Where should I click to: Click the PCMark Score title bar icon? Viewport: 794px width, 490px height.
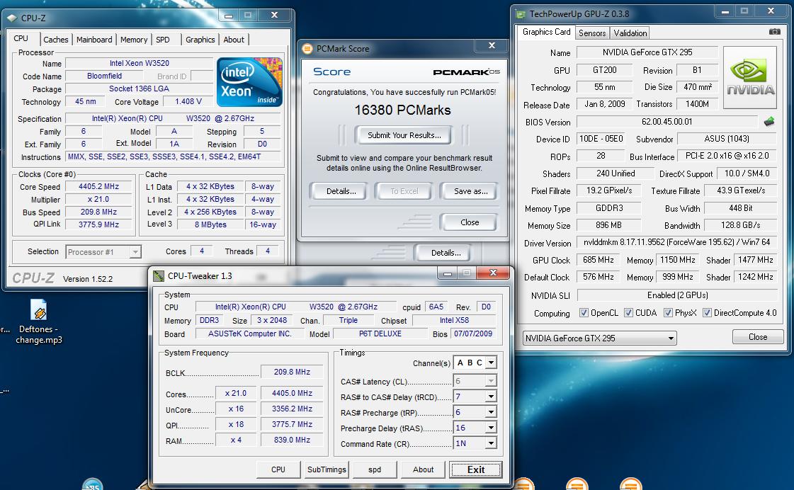click(307, 49)
